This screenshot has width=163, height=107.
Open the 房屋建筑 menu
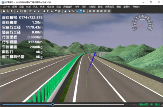(68, 7)
